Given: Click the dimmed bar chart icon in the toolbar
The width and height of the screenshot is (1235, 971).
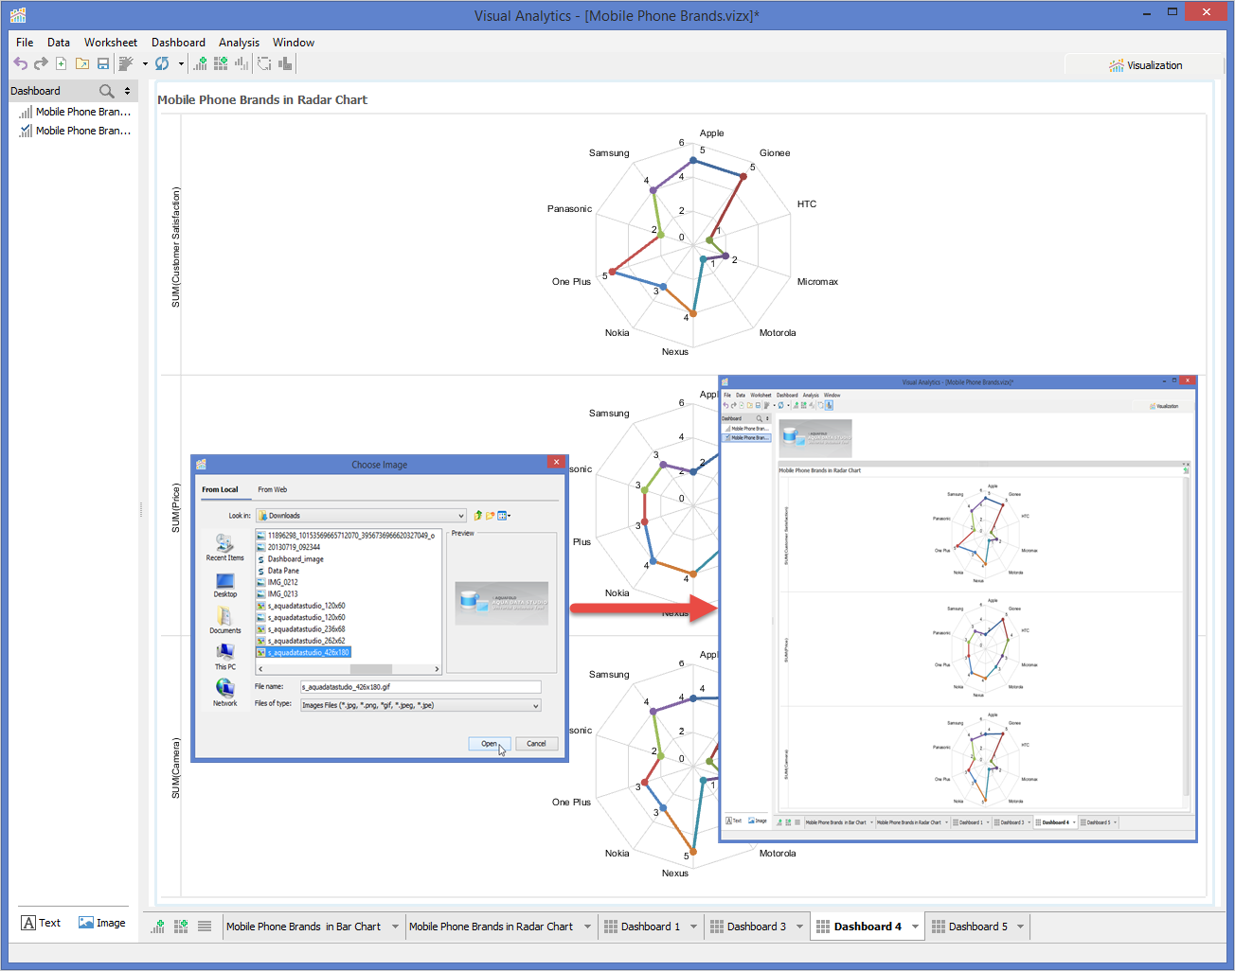Looking at the screenshot, I should pyautogui.click(x=242, y=63).
